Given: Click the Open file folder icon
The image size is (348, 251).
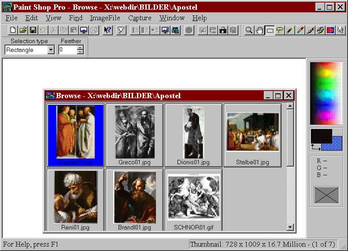Looking at the screenshot, I should tap(23, 30).
